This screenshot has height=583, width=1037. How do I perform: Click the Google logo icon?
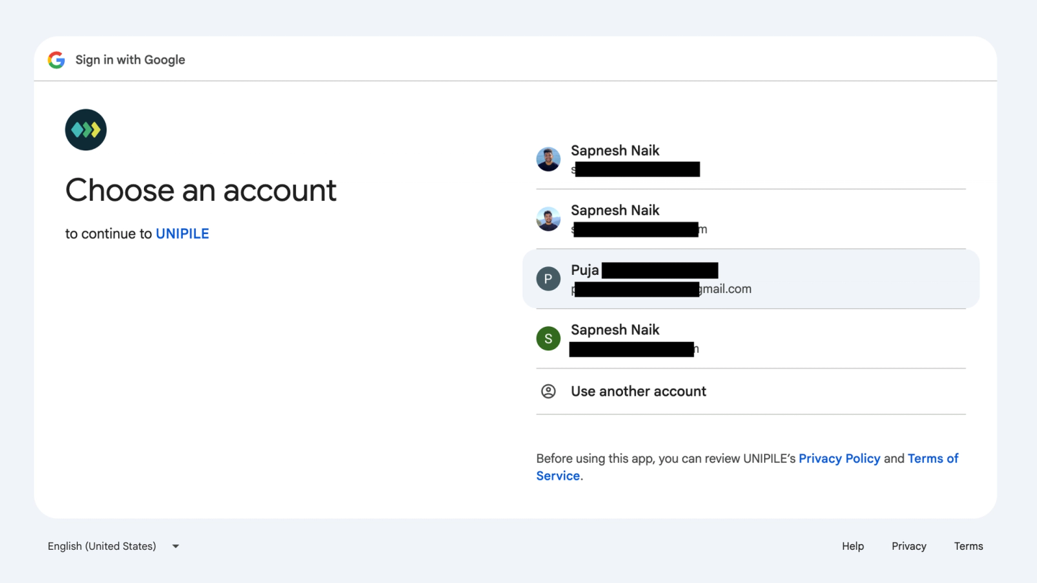click(56, 60)
